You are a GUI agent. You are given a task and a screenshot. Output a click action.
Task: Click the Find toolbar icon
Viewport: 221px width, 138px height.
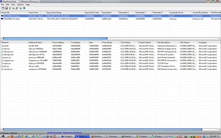(21, 8)
